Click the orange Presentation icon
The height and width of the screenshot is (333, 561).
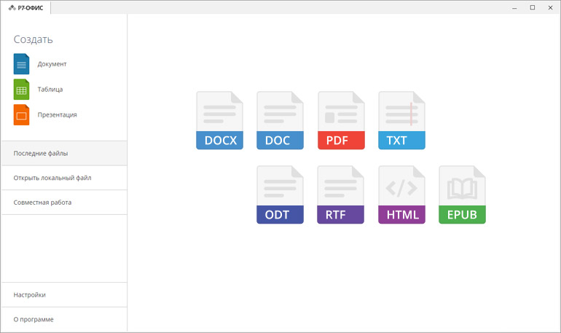(x=21, y=115)
